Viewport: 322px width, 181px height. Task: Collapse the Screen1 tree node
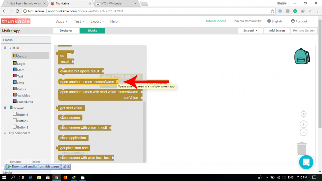pyautogui.click(x=5, y=108)
